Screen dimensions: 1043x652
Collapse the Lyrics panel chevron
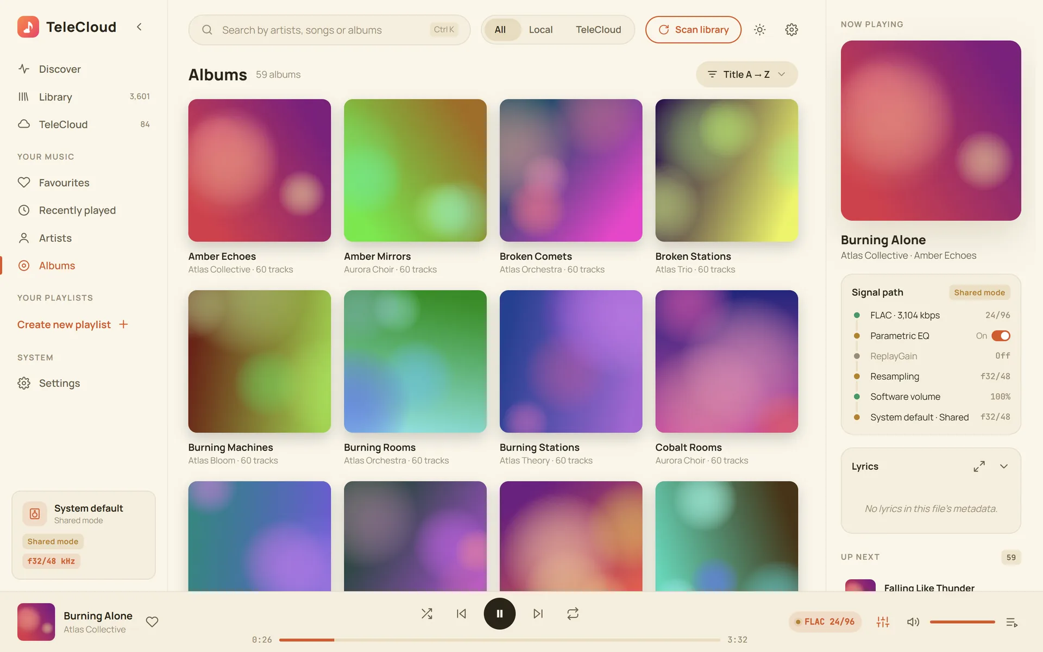click(1004, 466)
